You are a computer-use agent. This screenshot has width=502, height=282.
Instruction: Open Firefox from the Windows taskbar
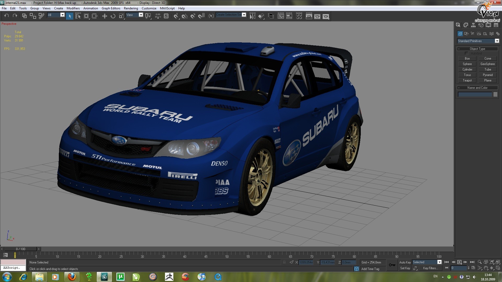point(72,277)
